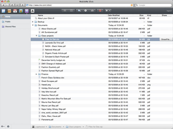Viewport: 173px width, 129px height.
Task: Expand the Backup folder disclosure triangle
Action: 33,22
